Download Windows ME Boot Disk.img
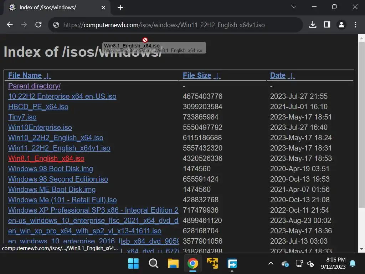 [x=52, y=189]
